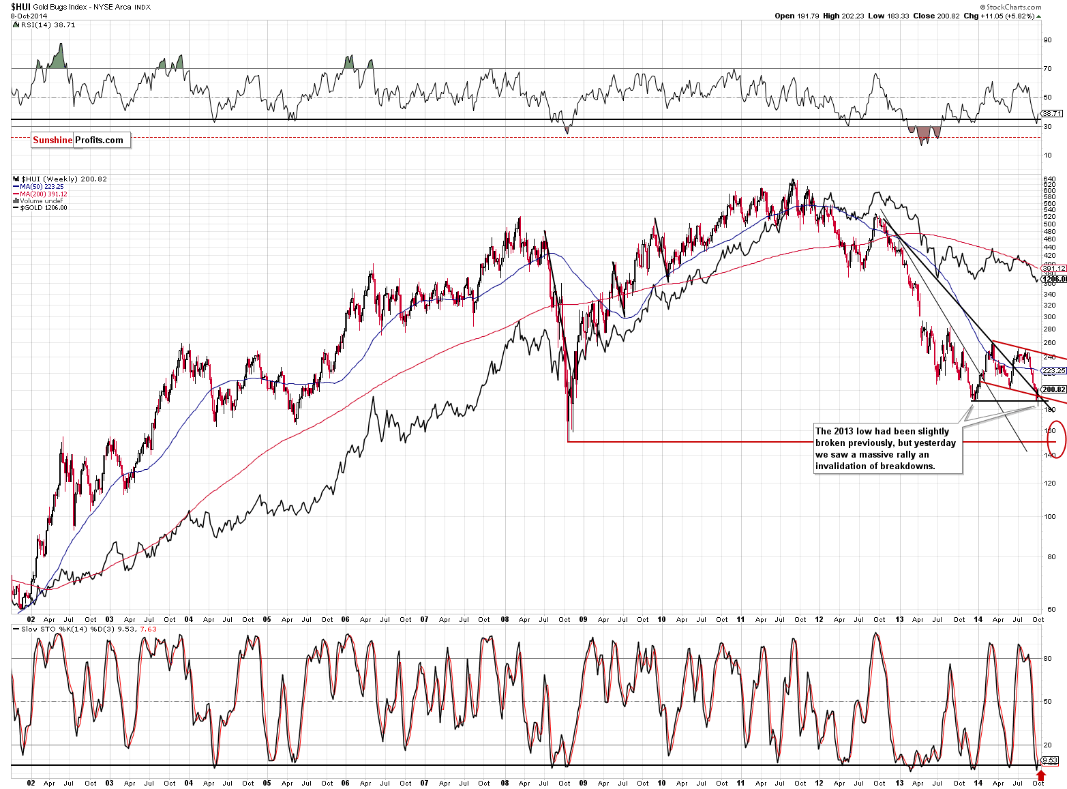
Task: Click the blue MA(50) line swatch
Action: tap(16, 186)
